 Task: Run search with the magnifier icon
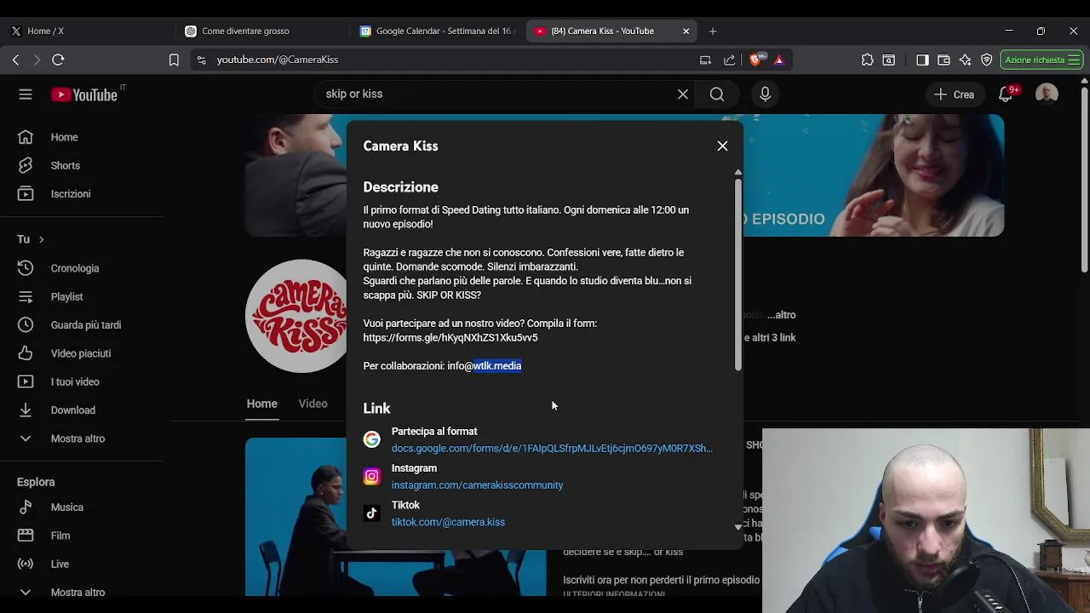(x=717, y=95)
